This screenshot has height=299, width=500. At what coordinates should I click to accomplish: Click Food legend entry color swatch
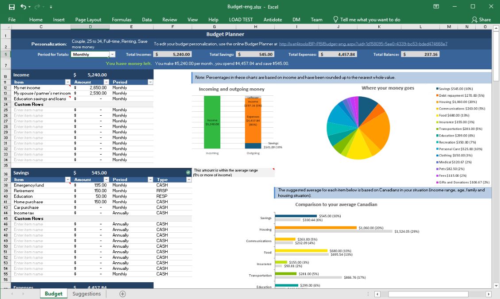point(437,115)
